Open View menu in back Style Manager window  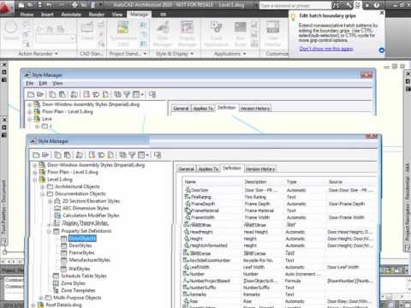pos(57,83)
